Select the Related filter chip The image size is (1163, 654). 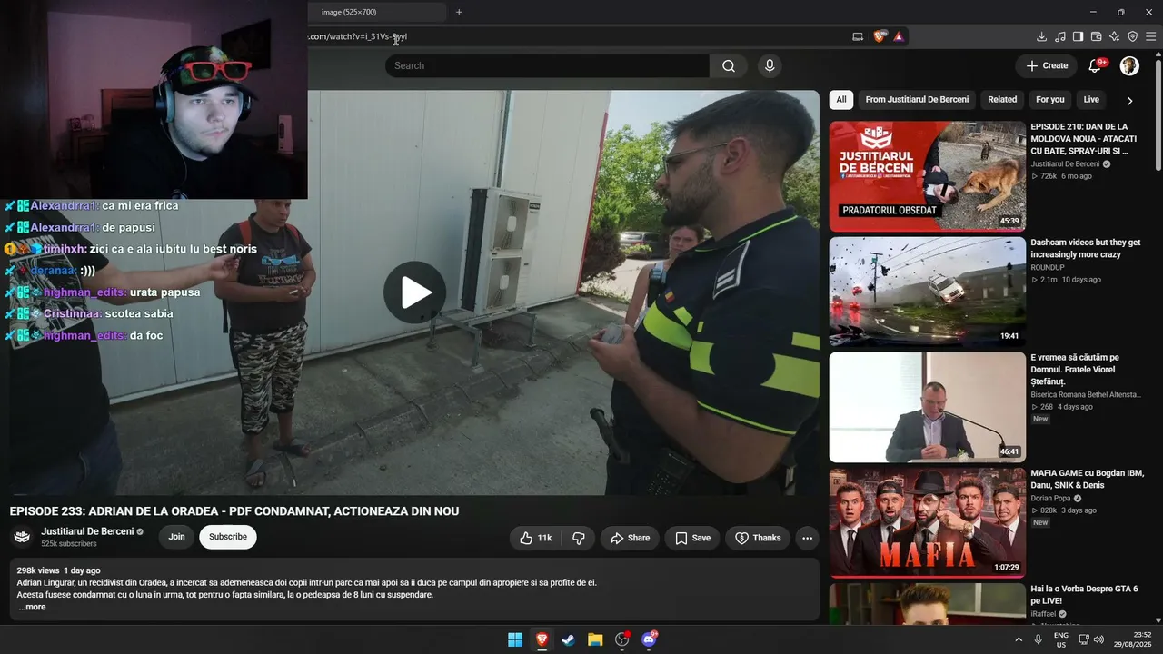(x=1002, y=100)
